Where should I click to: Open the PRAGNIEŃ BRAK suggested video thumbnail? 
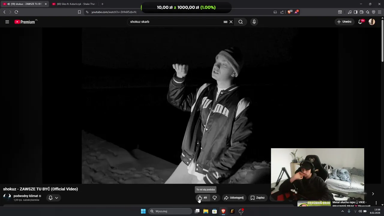[314, 204]
